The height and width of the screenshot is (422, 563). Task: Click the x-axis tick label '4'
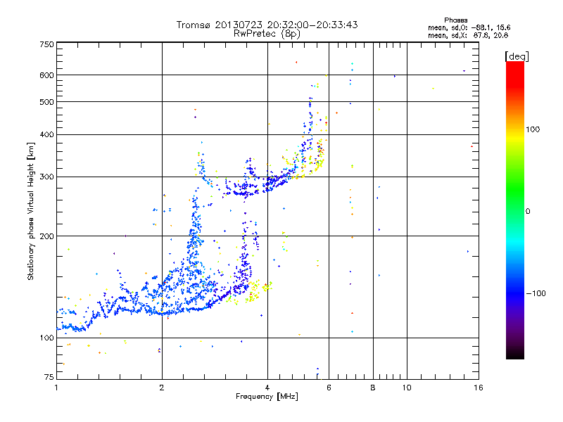(267, 388)
